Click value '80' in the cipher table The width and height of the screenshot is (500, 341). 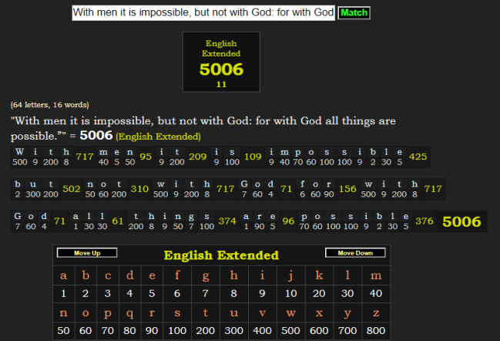(129, 331)
